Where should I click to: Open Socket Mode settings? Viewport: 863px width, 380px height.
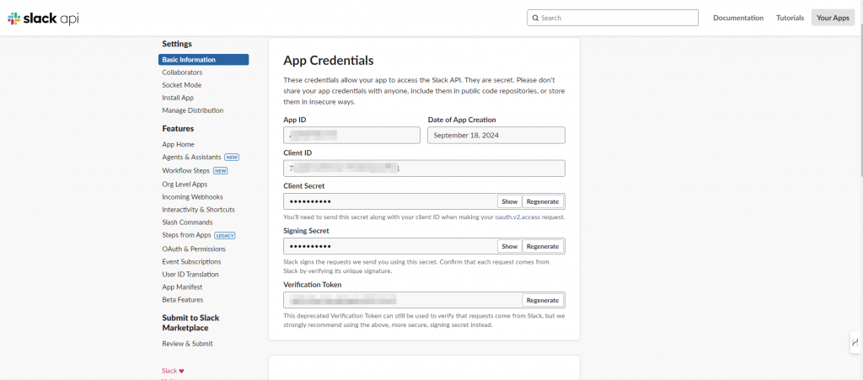[x=182, y=85]
